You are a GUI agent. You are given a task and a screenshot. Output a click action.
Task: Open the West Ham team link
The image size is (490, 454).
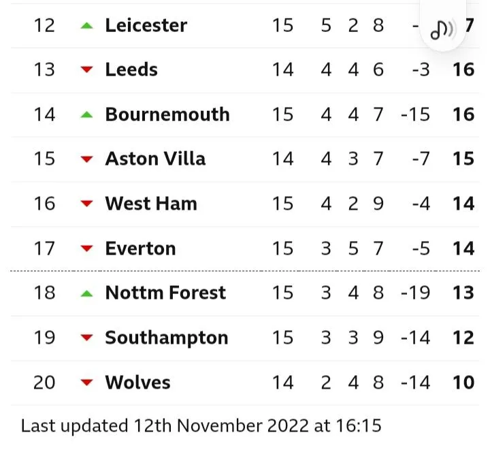(151, 204)
